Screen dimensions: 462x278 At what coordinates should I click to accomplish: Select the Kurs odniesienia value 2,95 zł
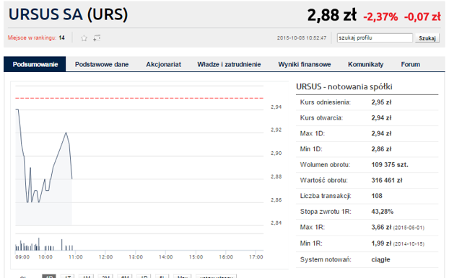381,102
